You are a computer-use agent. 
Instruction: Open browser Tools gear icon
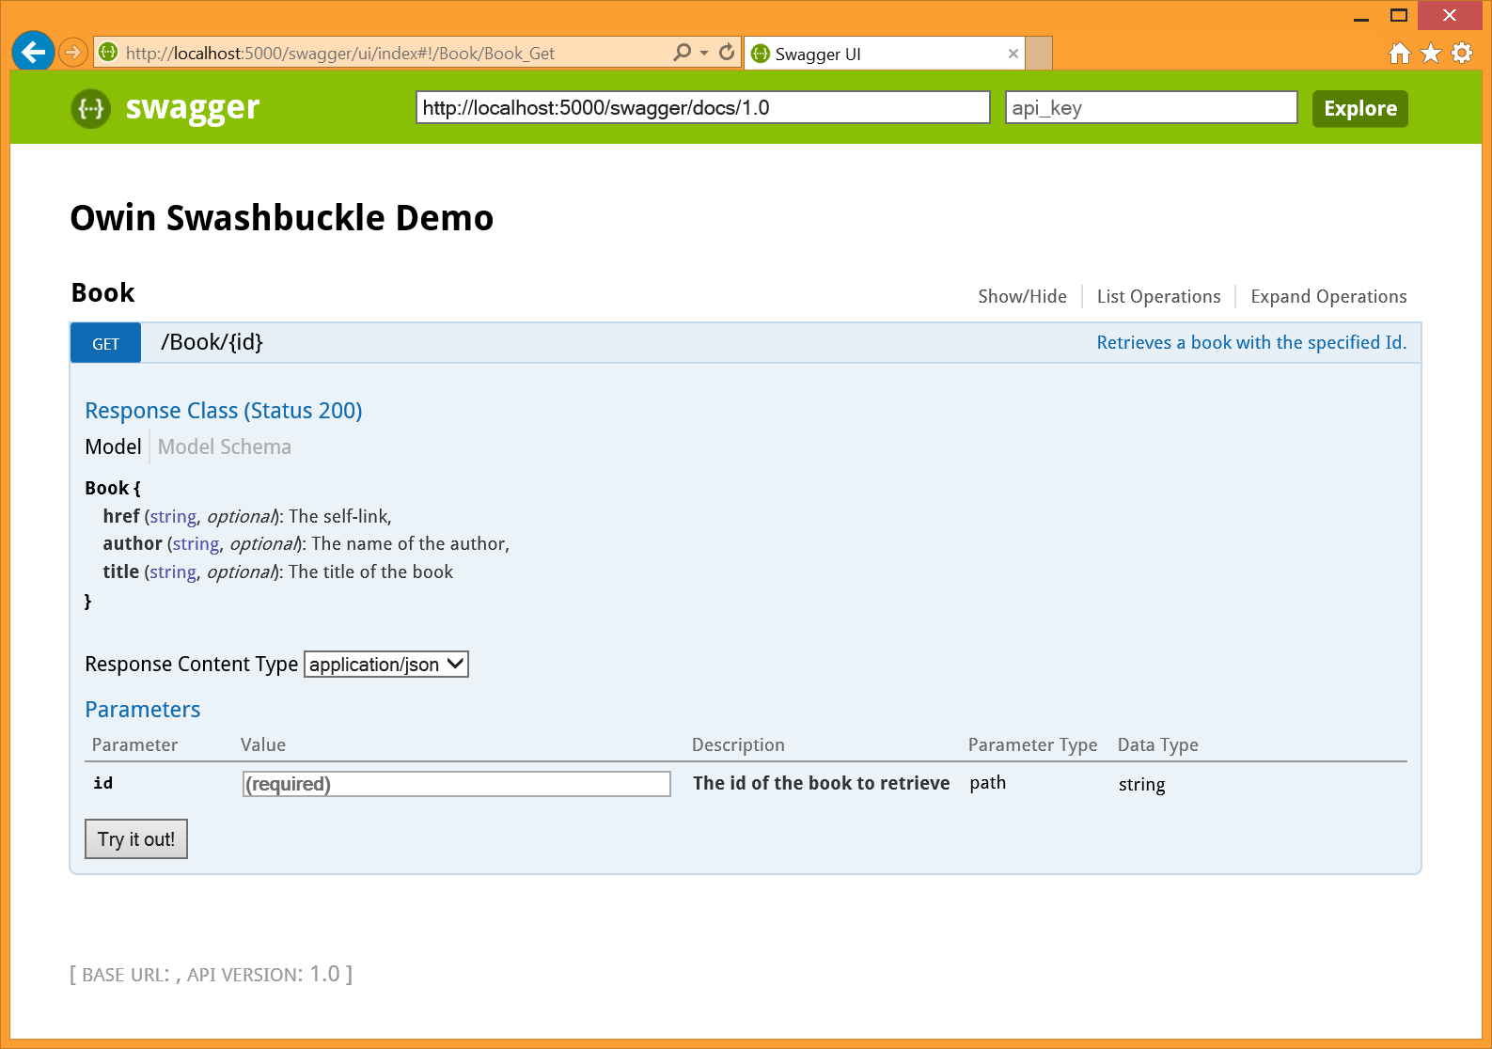click(1462, 54)
